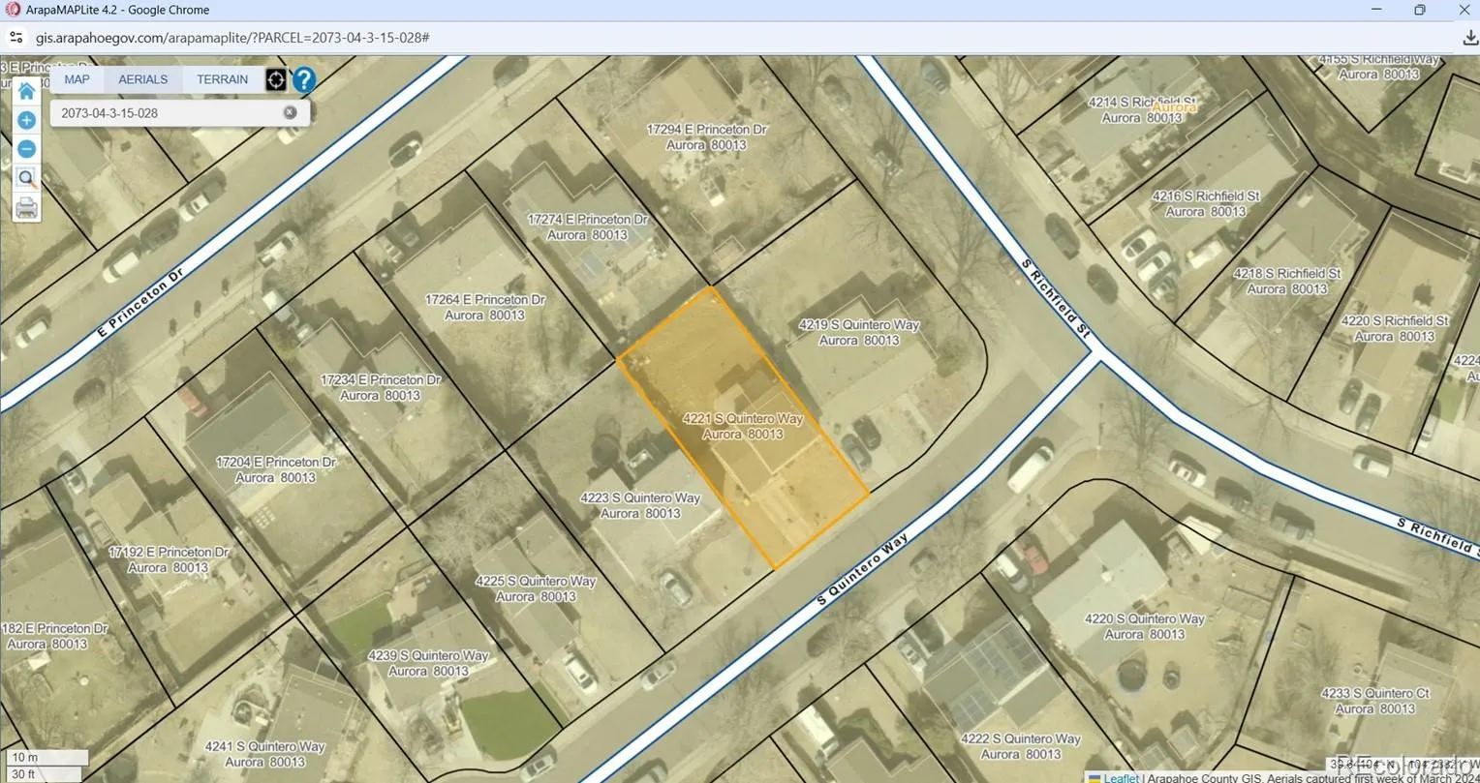Open the site information icon in address bar
The image size is (1480, 783).
[15, 38]
